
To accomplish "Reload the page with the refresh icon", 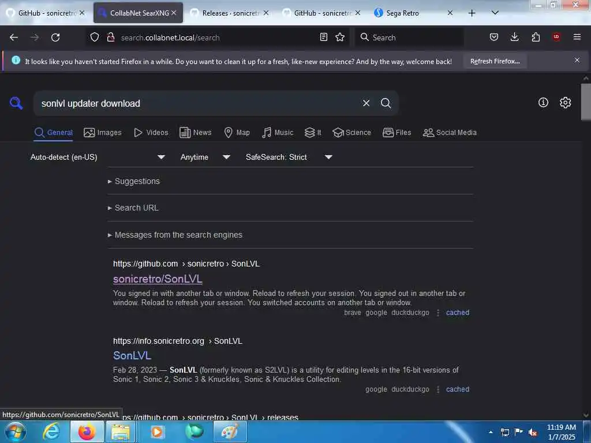I will tap(55, 37).
